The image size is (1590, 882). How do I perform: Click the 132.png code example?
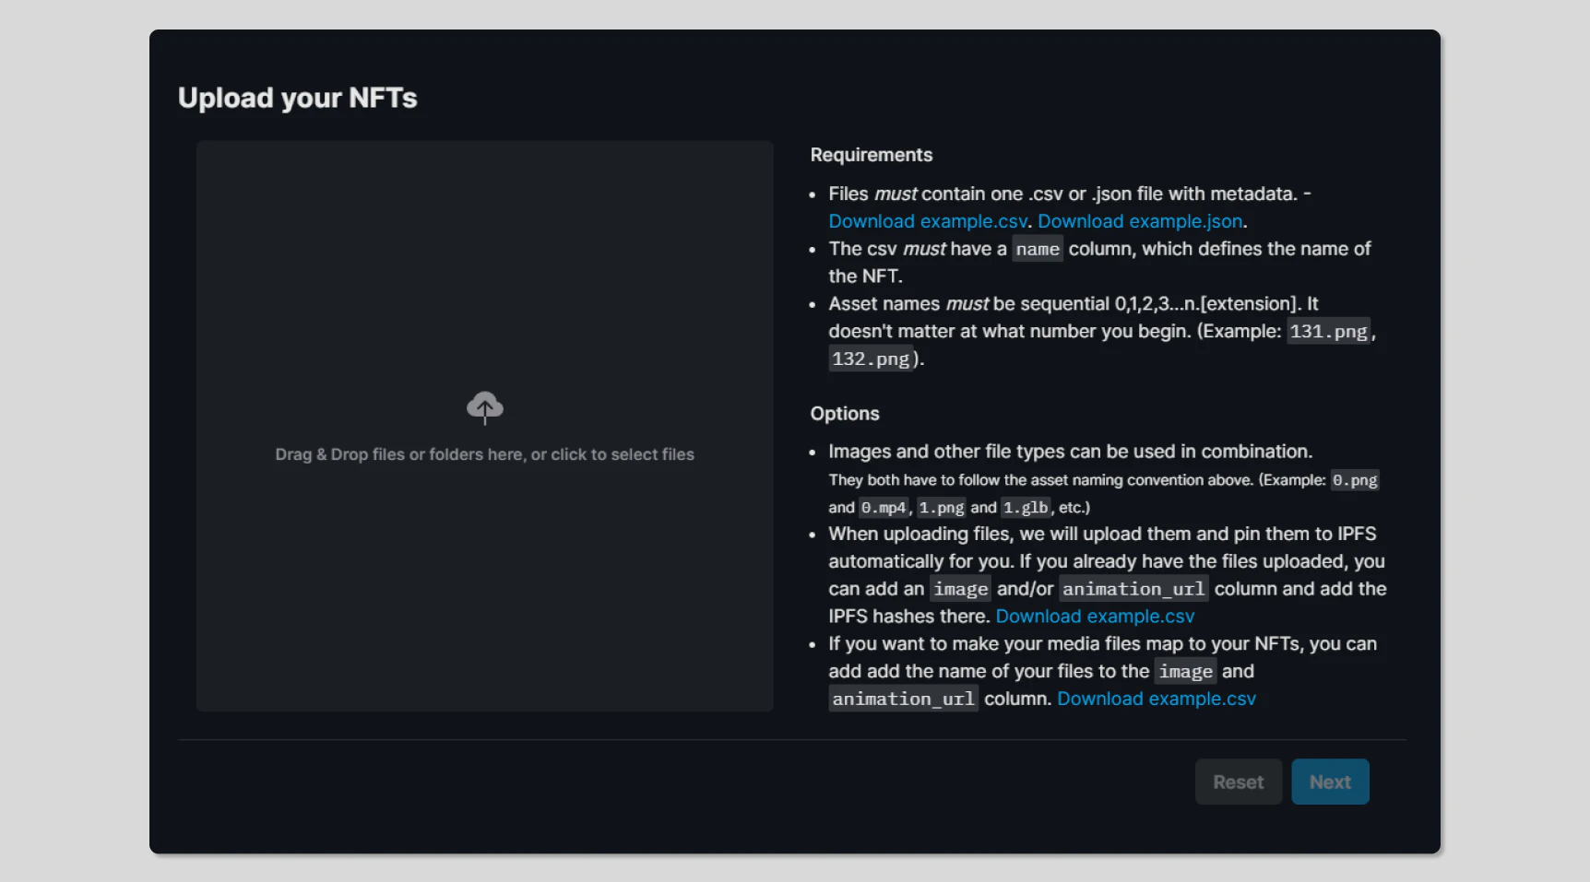point(871,359)
